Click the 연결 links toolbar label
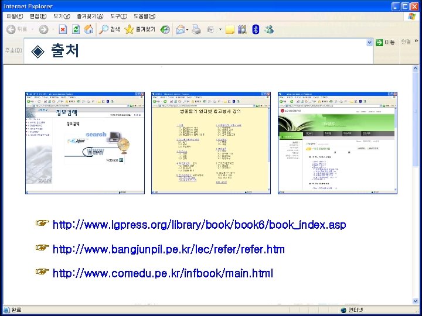422x316 pixels. point(406,42)
